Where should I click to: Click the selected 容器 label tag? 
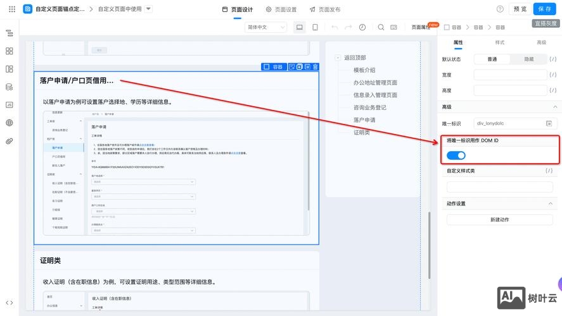(x=274, y=67)
